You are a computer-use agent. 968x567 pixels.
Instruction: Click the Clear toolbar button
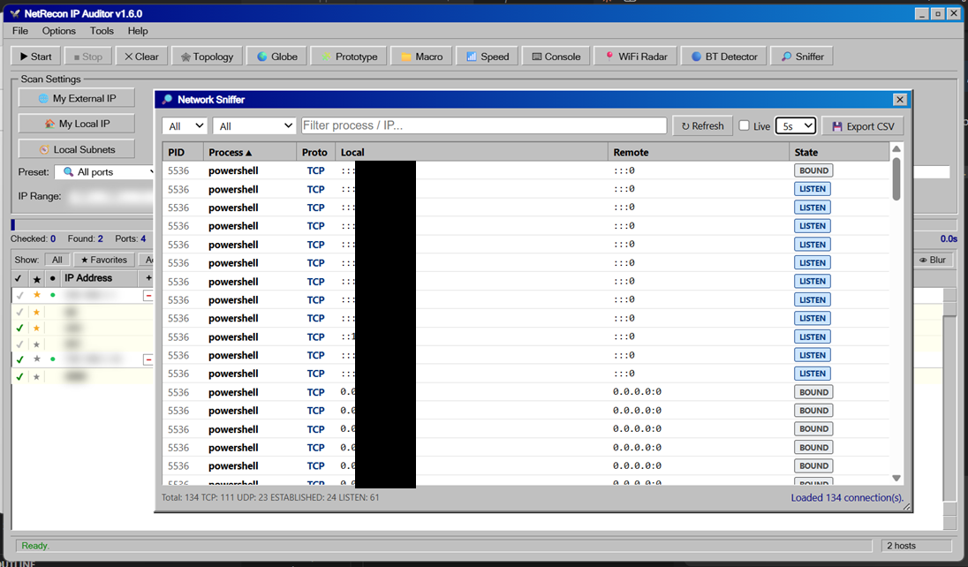coord(141,57)
